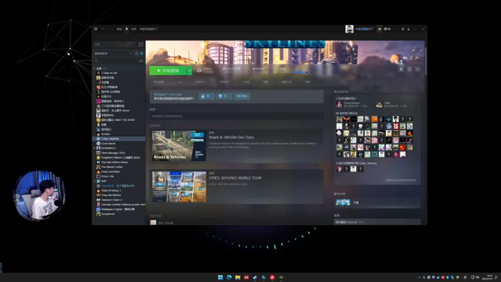Screen dimensions: 501x282
Task: Click the red 16 friend avatar
Action: (x=396, y=126)
